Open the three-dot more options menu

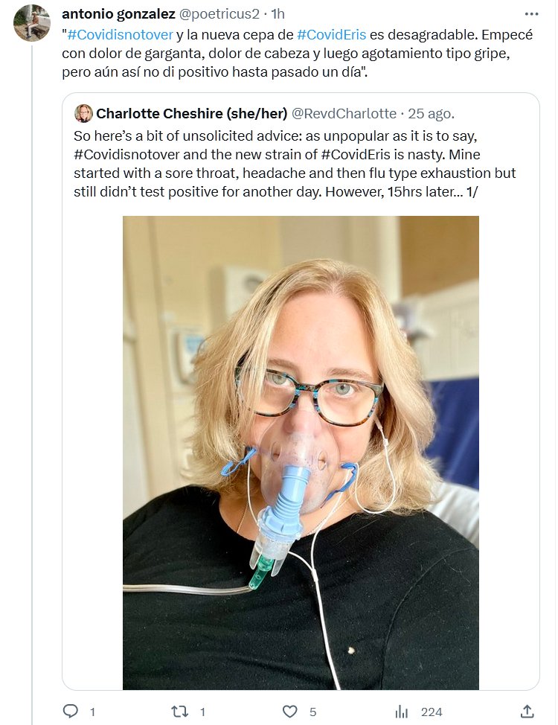click(531, 13)
